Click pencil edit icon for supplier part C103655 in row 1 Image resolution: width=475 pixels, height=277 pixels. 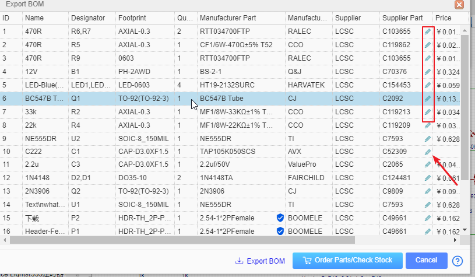(428, 31)
